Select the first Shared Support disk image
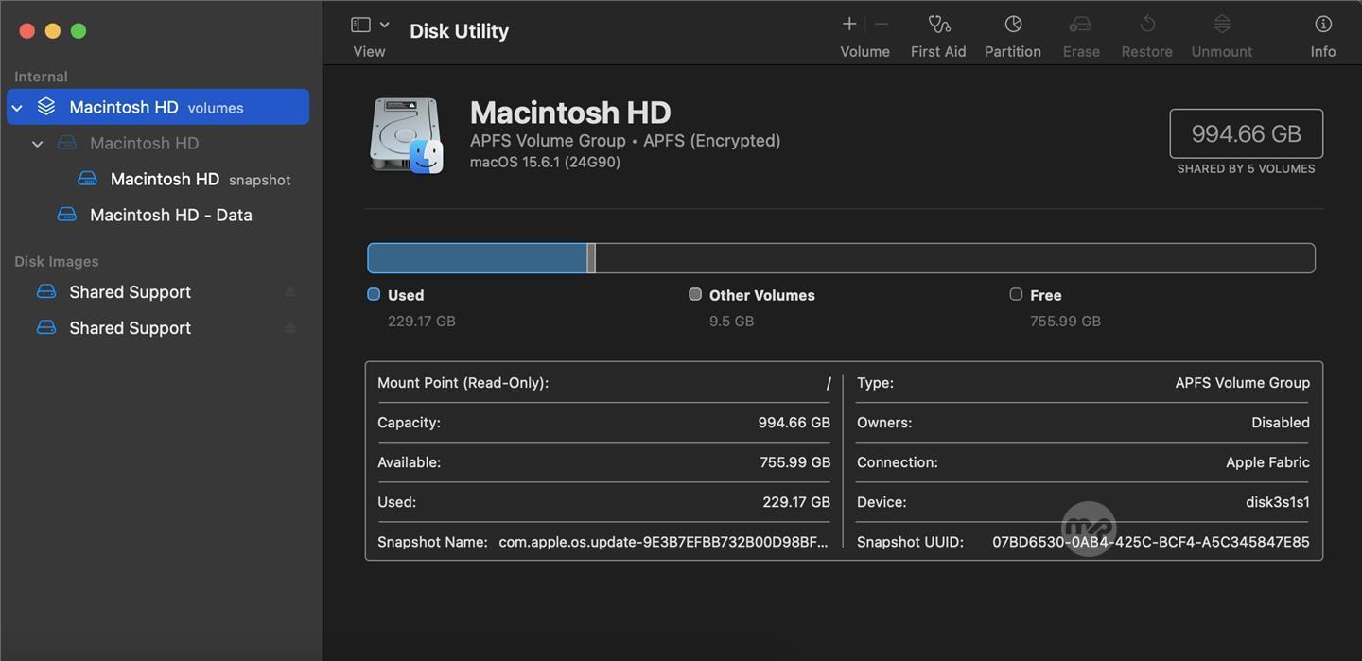1362x661 pixels. (158, 292)
